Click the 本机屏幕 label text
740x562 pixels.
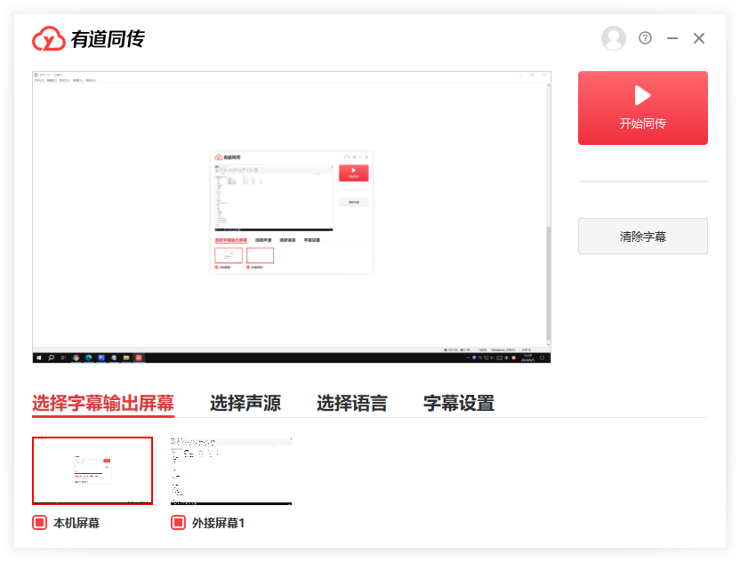[x=76, y=523]
